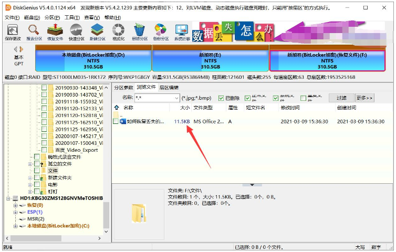
Task: Click the HD1 hard disk drive icon
Action: pyautogui.click(x=16, y=198)
